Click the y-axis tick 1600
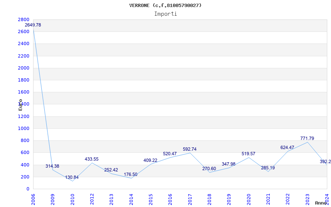Image resolution: width=331 pixels, height=207 pixels. coord(24,92)
